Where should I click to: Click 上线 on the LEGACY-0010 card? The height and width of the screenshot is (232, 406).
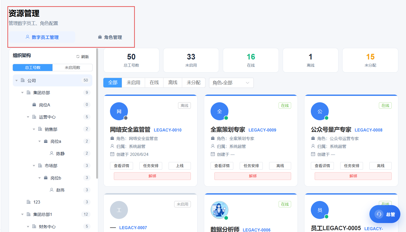click(x=180, y=166)
